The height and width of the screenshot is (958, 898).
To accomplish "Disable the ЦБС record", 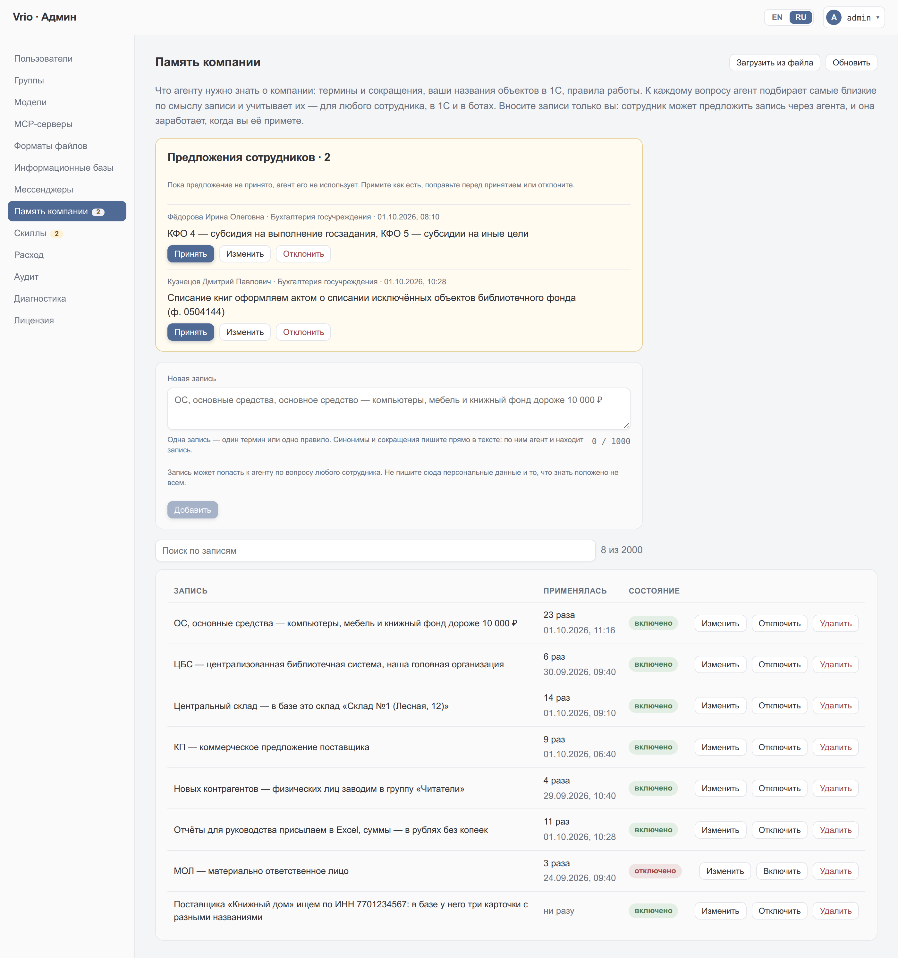I will (x=779, y=664).
